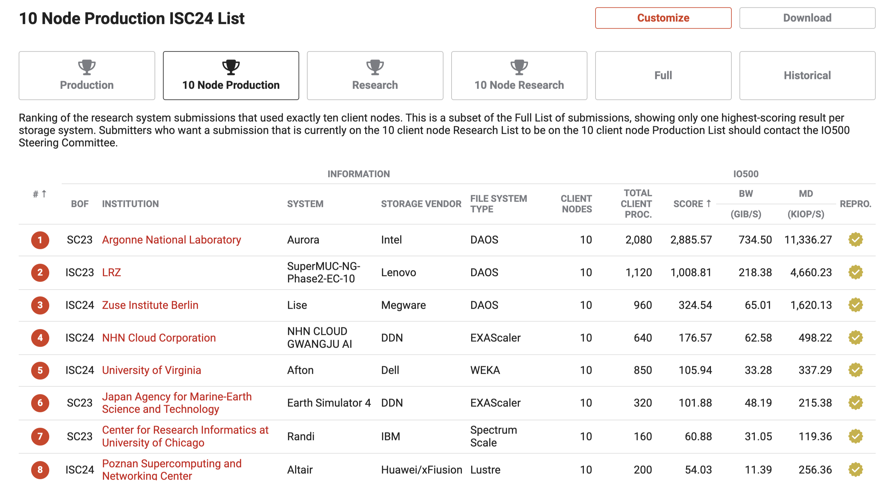Click reproducibility checkmark for SuperMUC-NG row

pos(855,272)
